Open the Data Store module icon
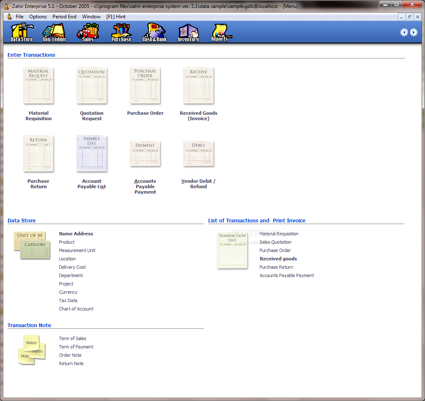 tap(22, 33)
